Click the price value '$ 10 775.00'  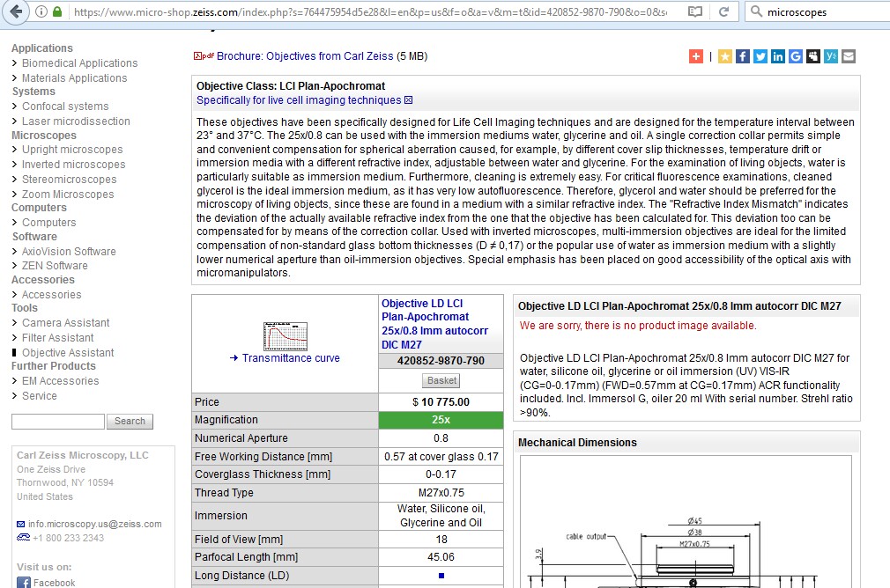pos(441,402)
